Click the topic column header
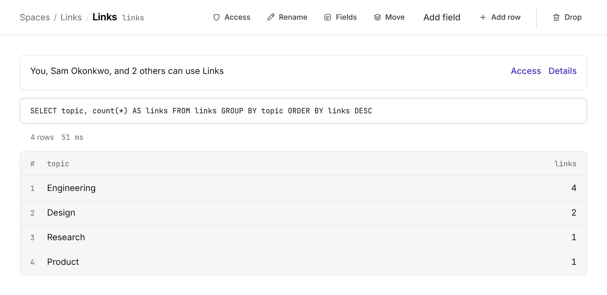 tap(58, 164)
